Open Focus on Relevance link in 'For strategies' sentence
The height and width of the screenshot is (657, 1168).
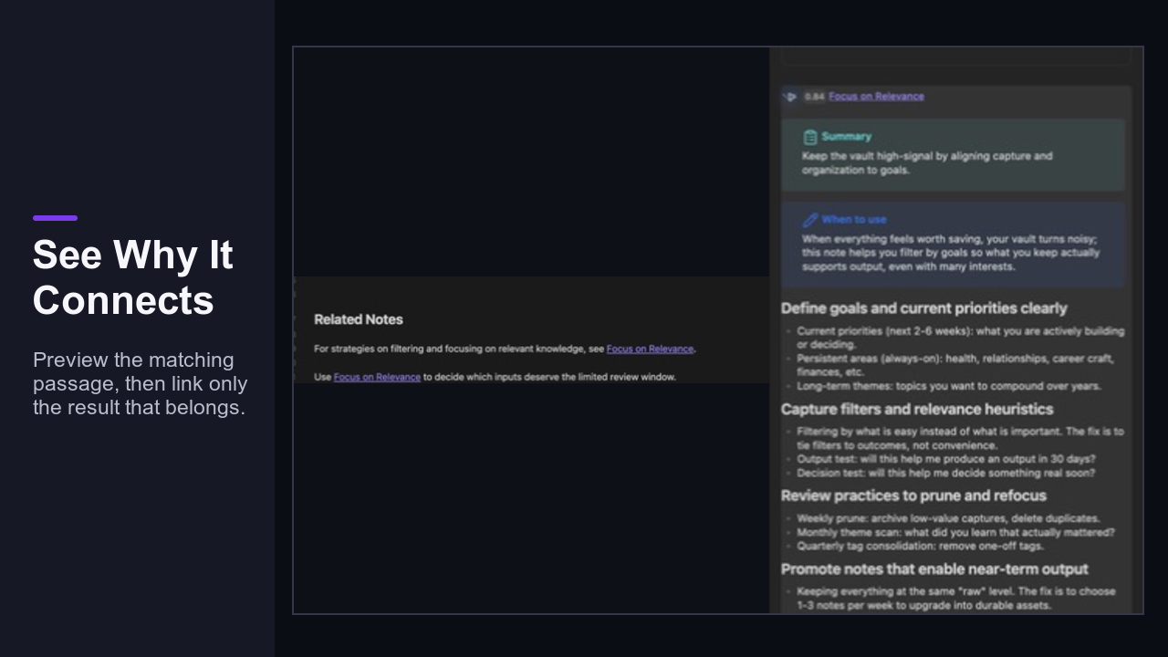point(650,349)
